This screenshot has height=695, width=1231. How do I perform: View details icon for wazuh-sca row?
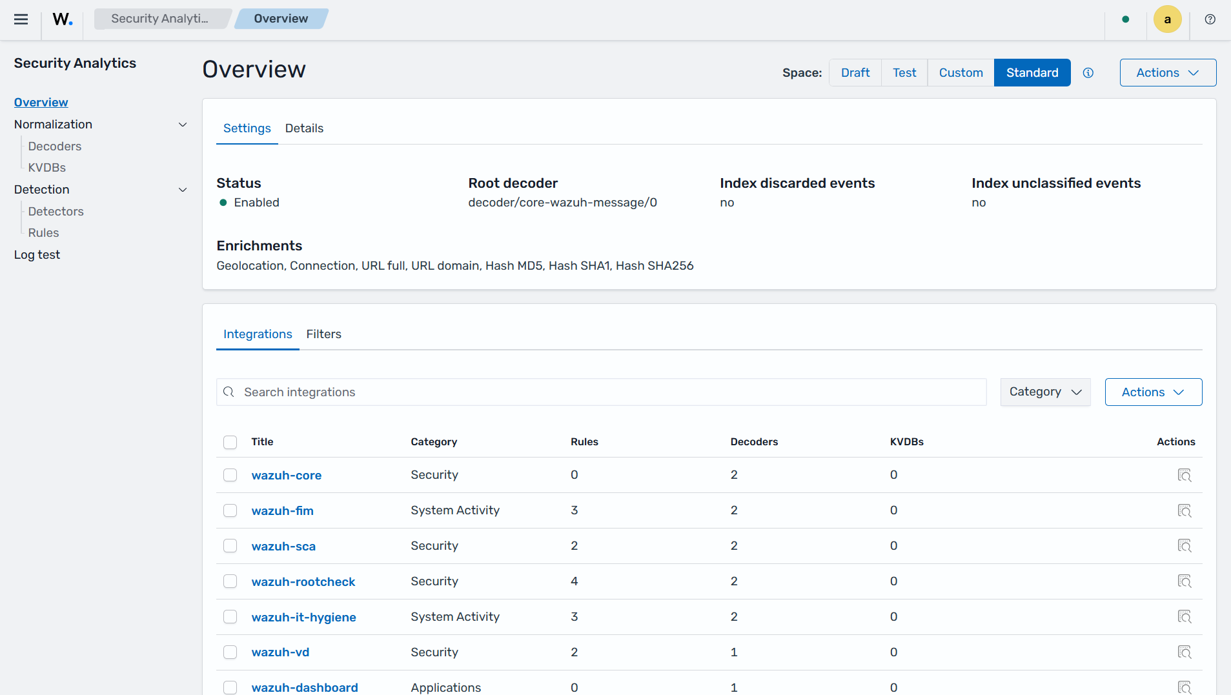pos(1185,546)
